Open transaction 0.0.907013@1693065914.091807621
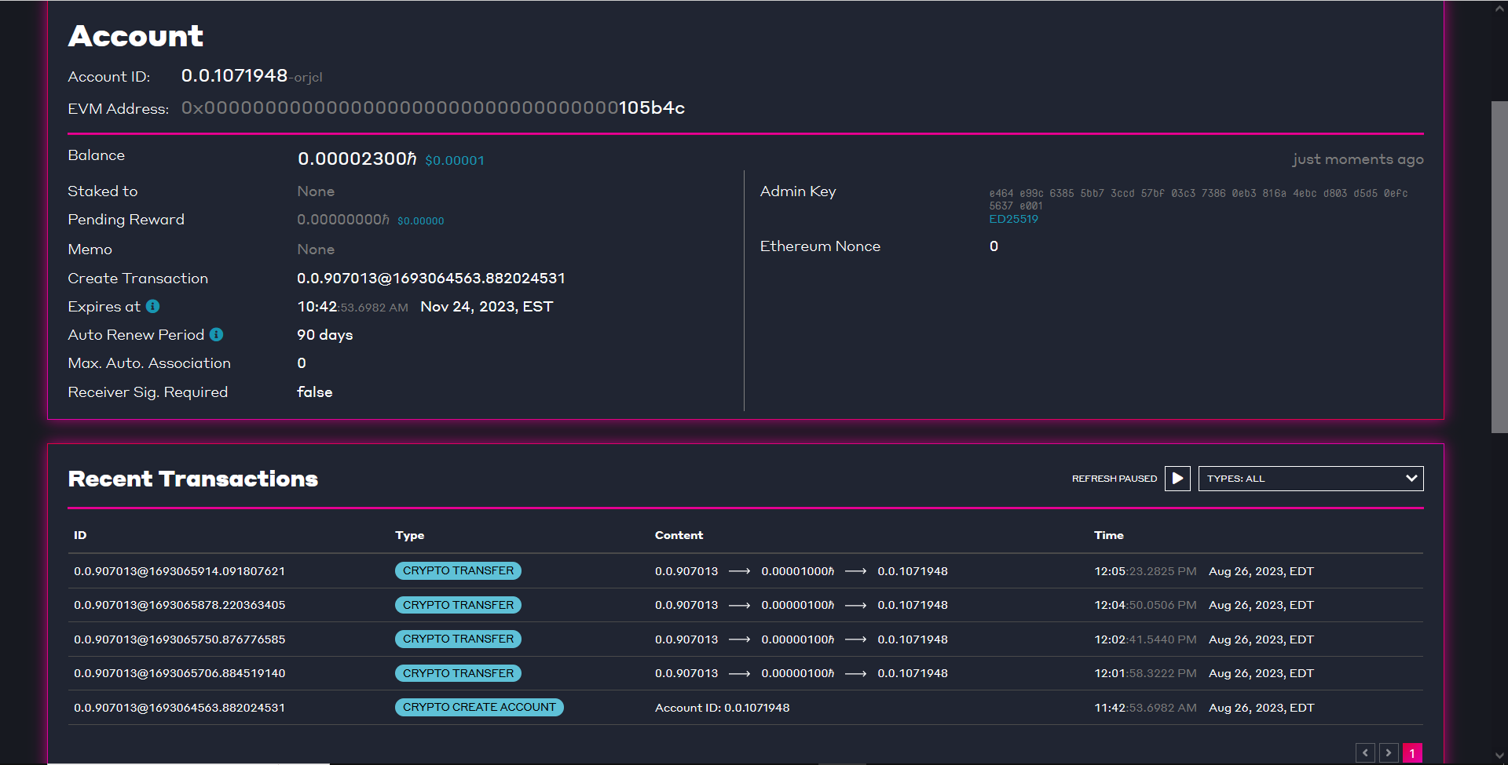 pos(179,571)
